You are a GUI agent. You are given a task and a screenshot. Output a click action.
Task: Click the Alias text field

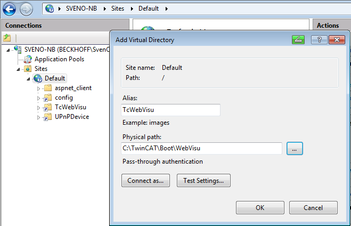tap(170, 110)
